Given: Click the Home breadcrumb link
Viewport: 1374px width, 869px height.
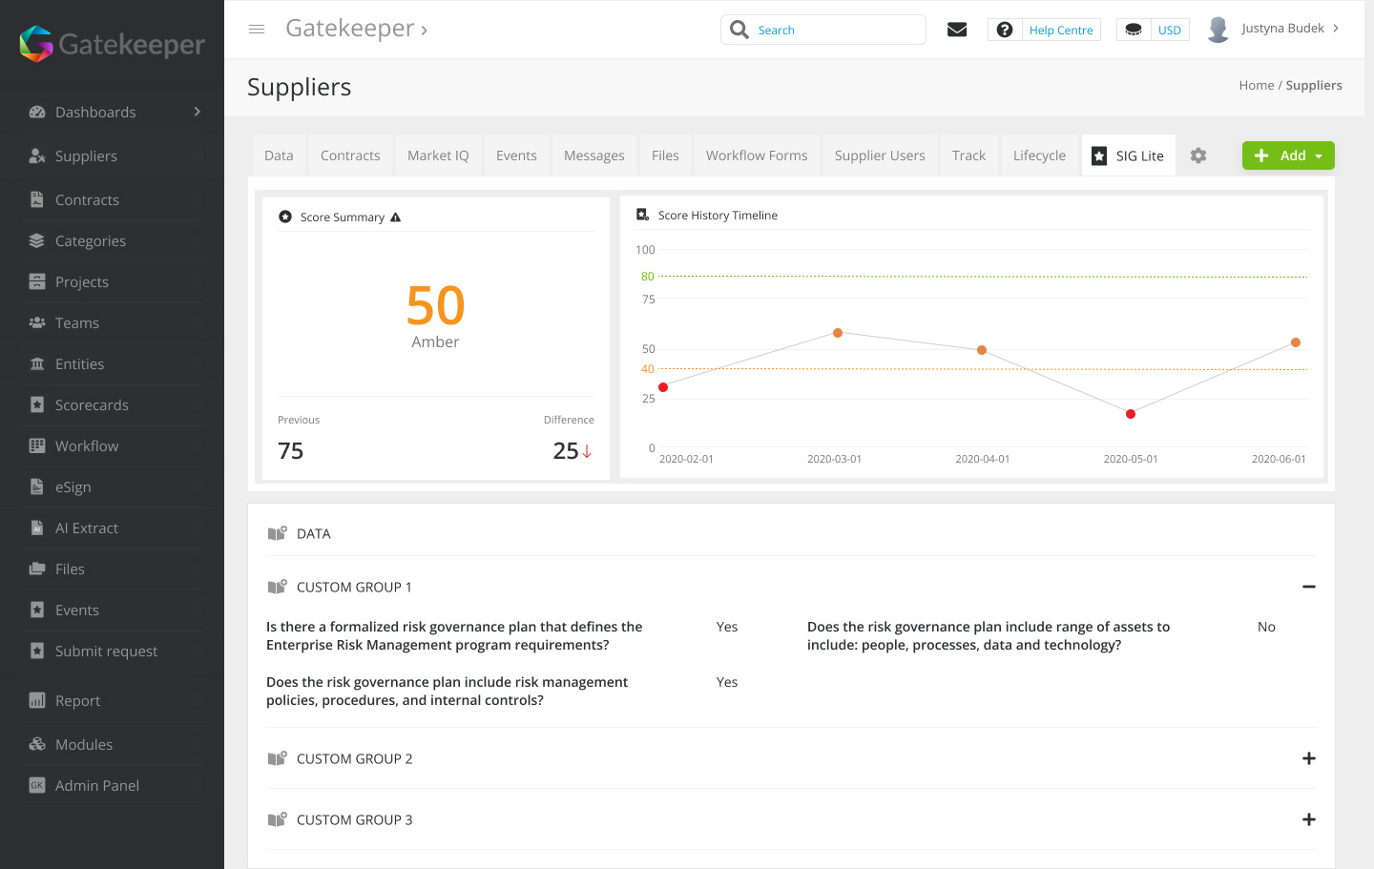Looking at the screenshot, I should (x=1256, y=85).
